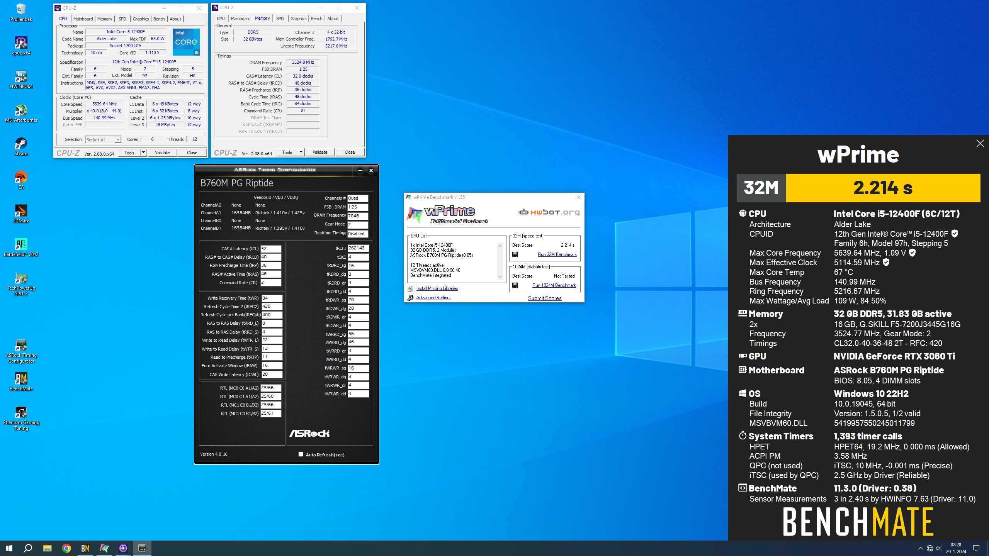Switch to Mainboard tab in left CPU-Z
This screenshot has height=556, width=989.
tap(83, 19)
